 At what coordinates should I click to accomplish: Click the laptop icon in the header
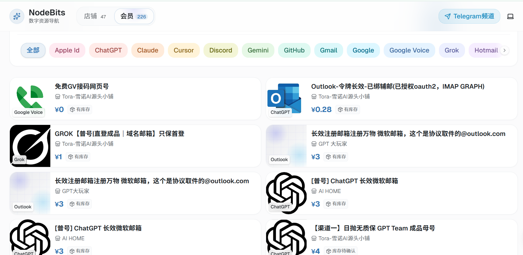(510, 17)
